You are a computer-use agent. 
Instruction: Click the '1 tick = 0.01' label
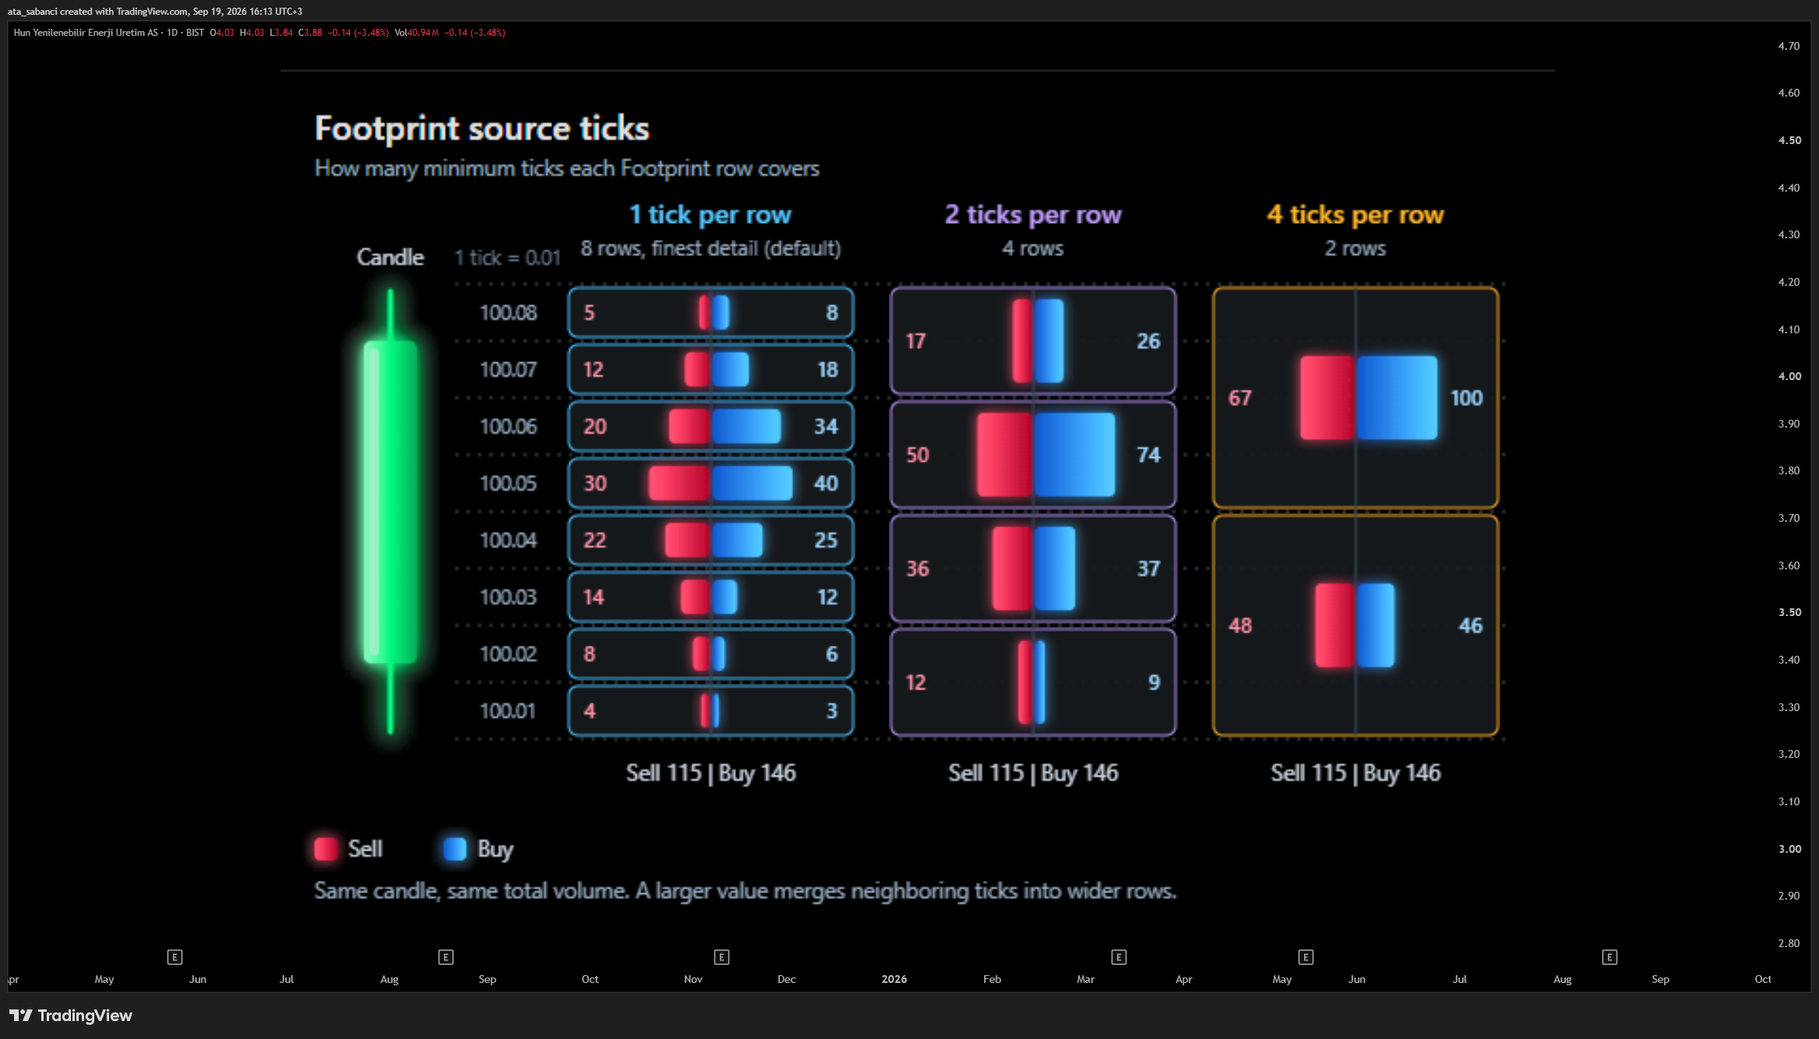(x=507, y=258)
